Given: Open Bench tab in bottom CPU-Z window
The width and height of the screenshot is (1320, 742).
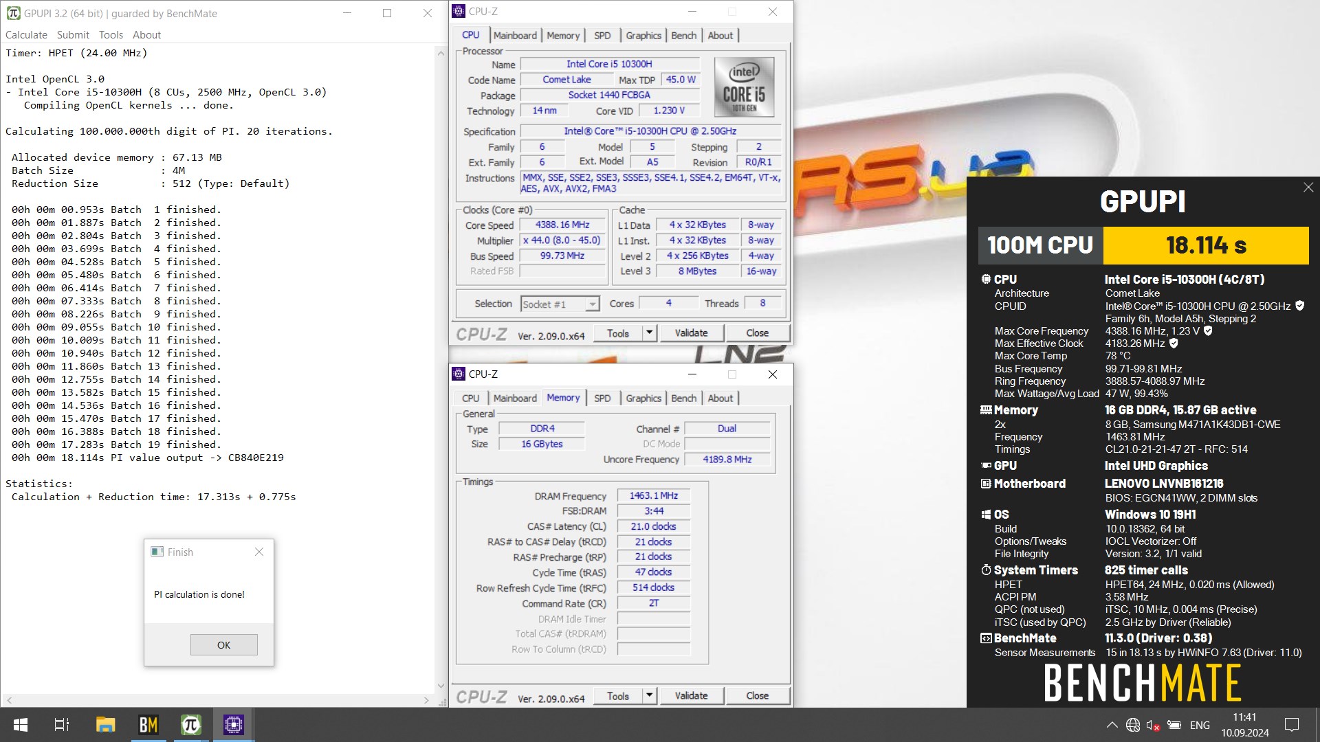Looking at the screenshot, I should click(683, 398).
